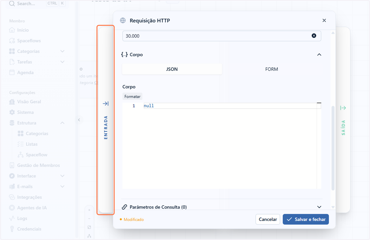Click the zoom out minus on canvas
370x240 pixels.
pyautogui.click(x=89, y=219)
